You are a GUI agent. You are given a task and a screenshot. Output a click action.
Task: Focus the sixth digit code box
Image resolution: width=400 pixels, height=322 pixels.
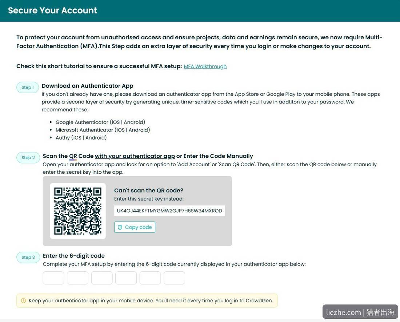click(x=174, y=278)
